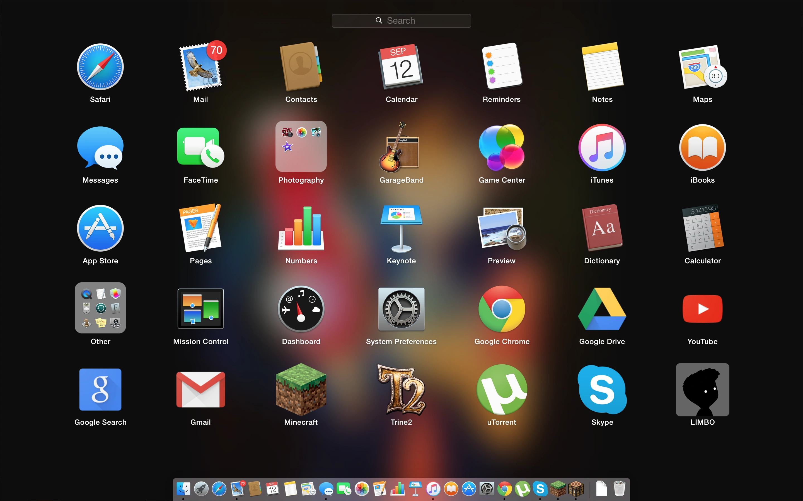Expand the Photography folder
This screenshot has width=803, height=501.
tap(301, 146)
